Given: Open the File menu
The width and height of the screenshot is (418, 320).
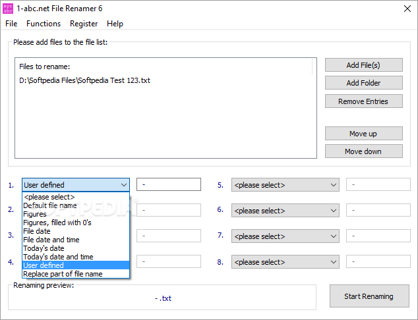Looking at the screenshot, I should 11,24.
